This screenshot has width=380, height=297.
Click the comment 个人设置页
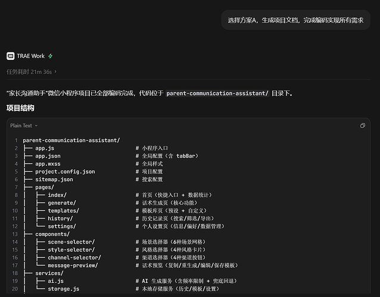click(180, 226)
